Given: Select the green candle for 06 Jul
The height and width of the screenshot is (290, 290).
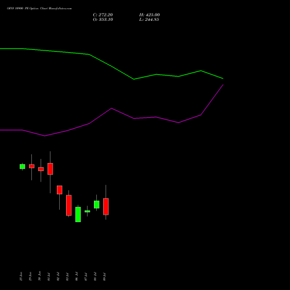Looking at the screenshot, I should [78, 215].
